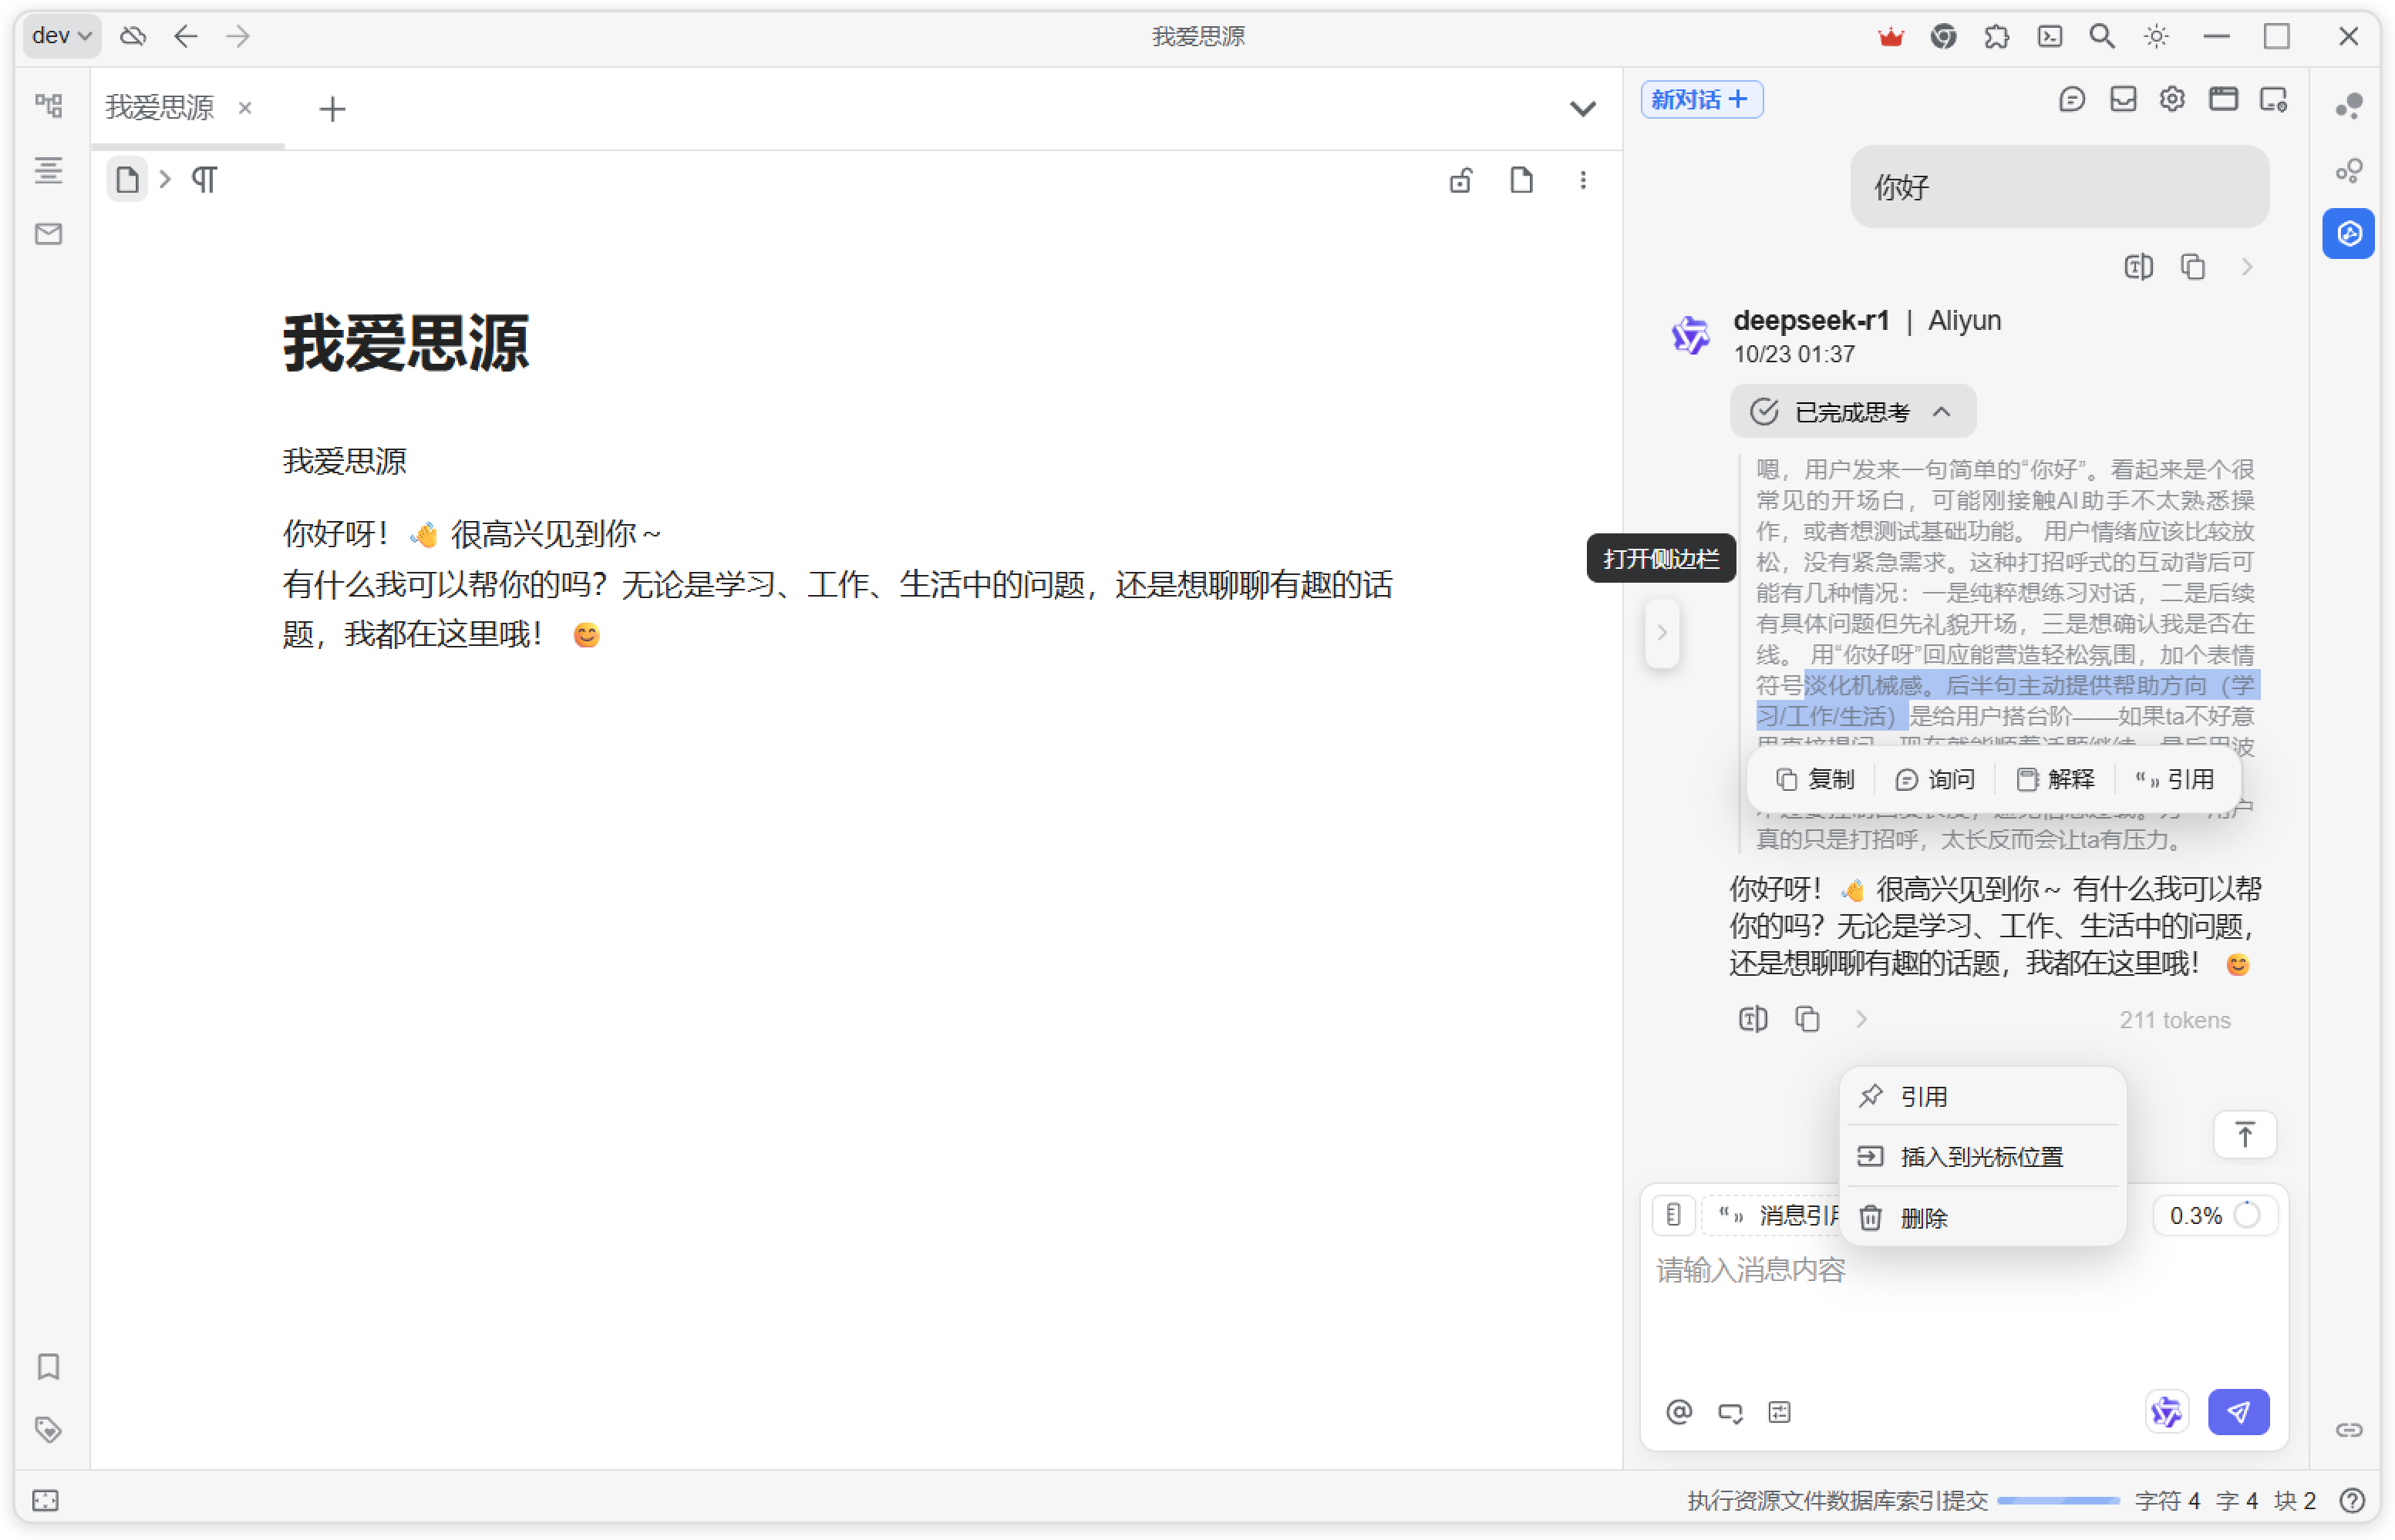The height and width of the screenshot is (1540, 2395).
Task: Open the outline panel icon
Action: (x=48, y=170)
